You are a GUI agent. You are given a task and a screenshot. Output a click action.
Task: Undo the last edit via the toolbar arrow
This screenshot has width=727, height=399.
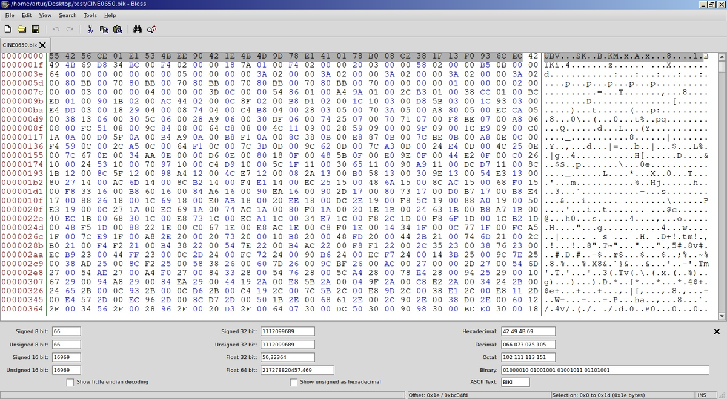56,29
